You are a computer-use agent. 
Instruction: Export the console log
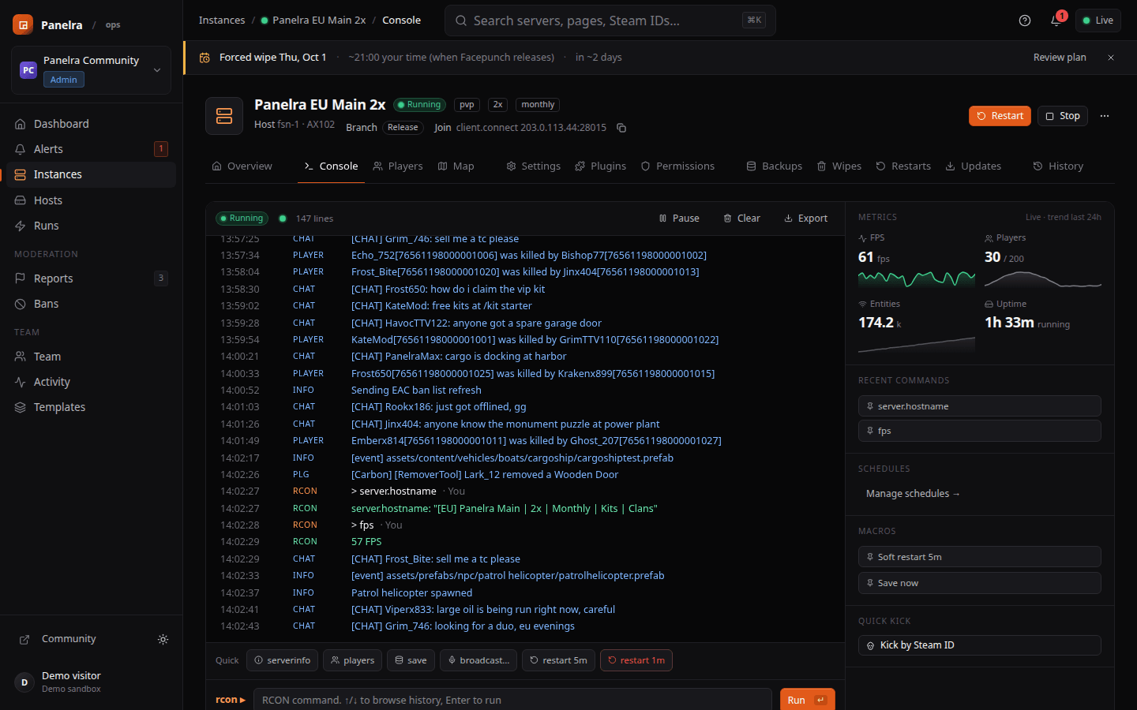[805, 219]
